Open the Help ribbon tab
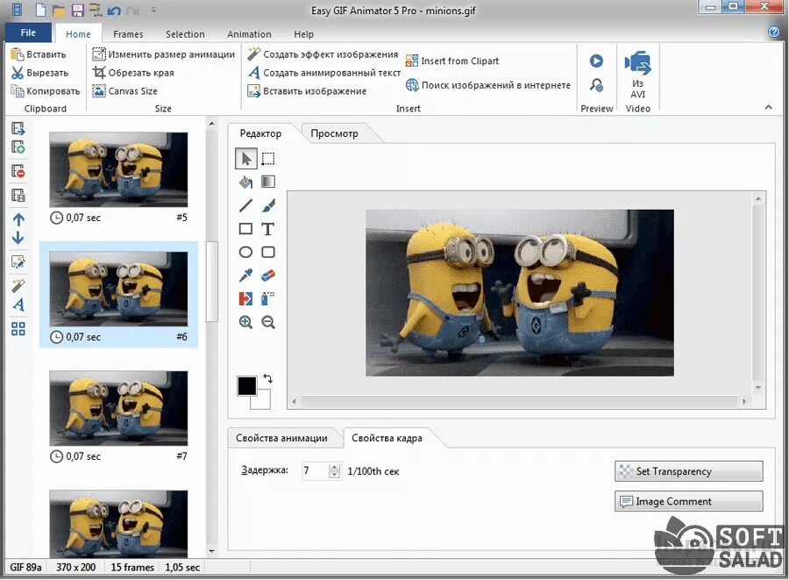The width and height of the screenshot is (789, 580). [304, 34]
